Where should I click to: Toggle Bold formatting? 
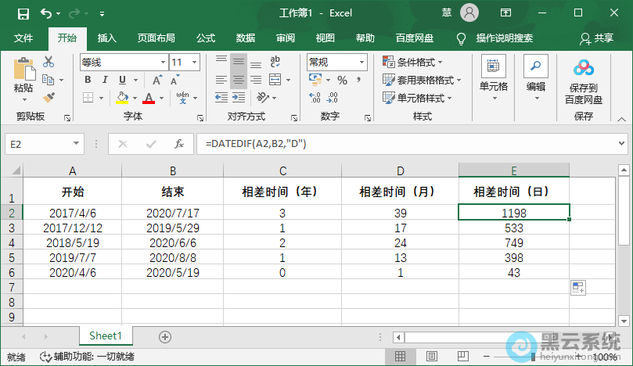coord(88,80)
